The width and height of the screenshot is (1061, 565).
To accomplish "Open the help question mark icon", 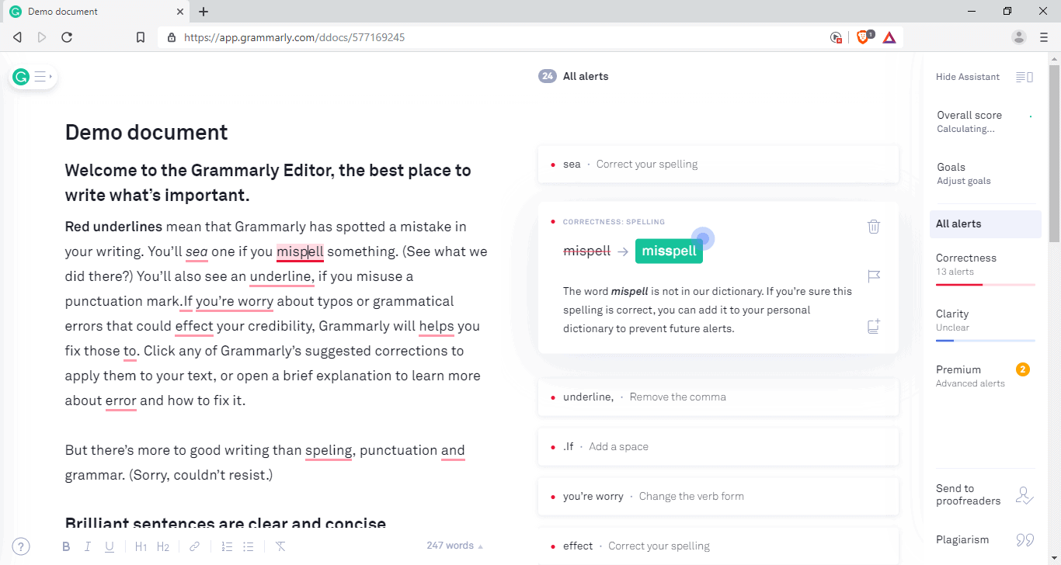I will pos(20,546).
